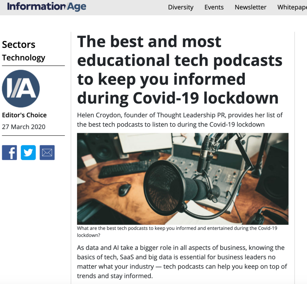
Task: Click the podcast microphone article image
Action: click(x=183, y=179)
